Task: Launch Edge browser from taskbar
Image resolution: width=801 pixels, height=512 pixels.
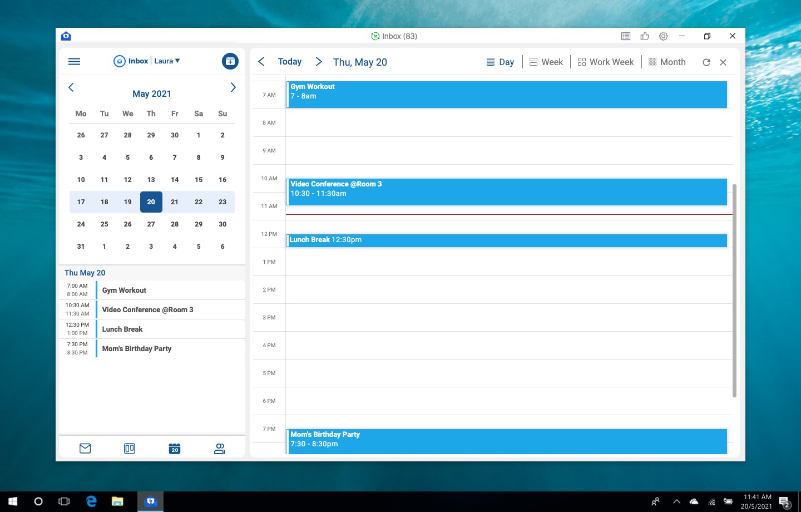Action: (91, 501)
